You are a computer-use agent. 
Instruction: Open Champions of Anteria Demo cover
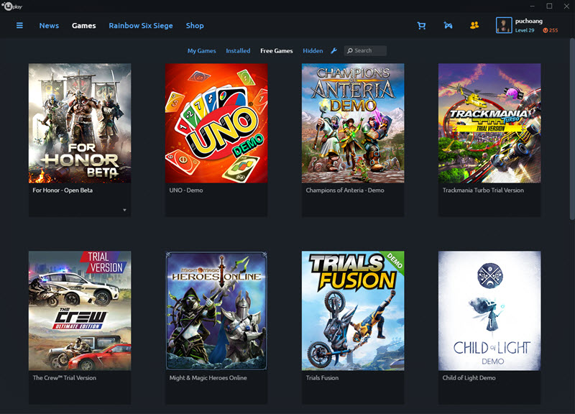pos(353,123)
